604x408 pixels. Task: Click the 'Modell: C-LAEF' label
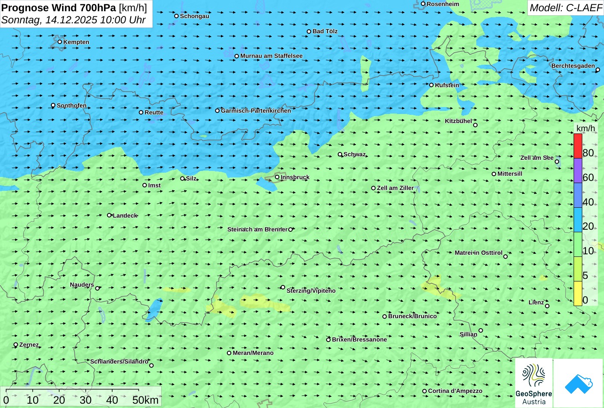tap(565, 8)
